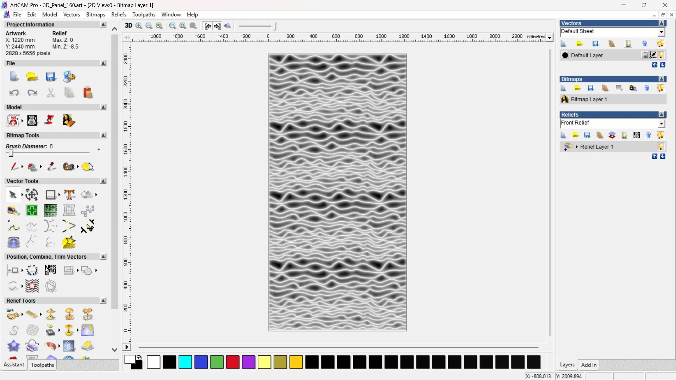Switch to the Toolpaths tab
Image resolution: width=676 pixels, height=380 pixels.
tap(42, 365)
